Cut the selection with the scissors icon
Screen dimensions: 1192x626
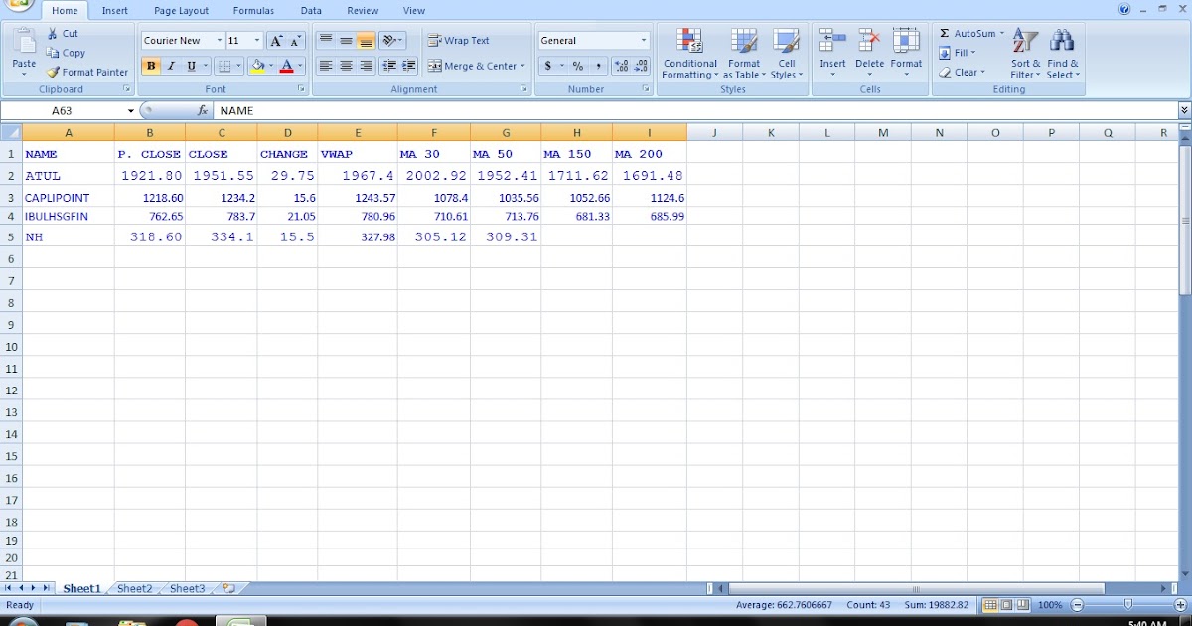(63, 33)
